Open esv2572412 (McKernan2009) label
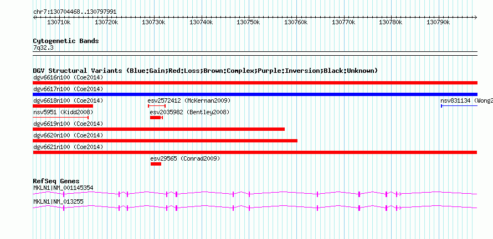Viewport: 493px width, 239px height. (189, 100)
